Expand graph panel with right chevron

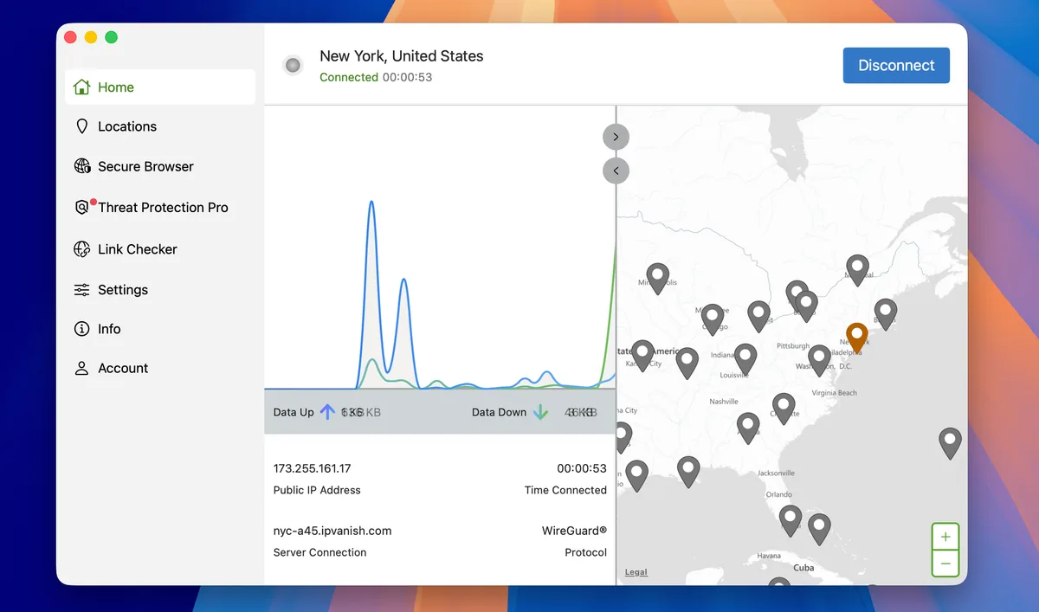point(616,137)
